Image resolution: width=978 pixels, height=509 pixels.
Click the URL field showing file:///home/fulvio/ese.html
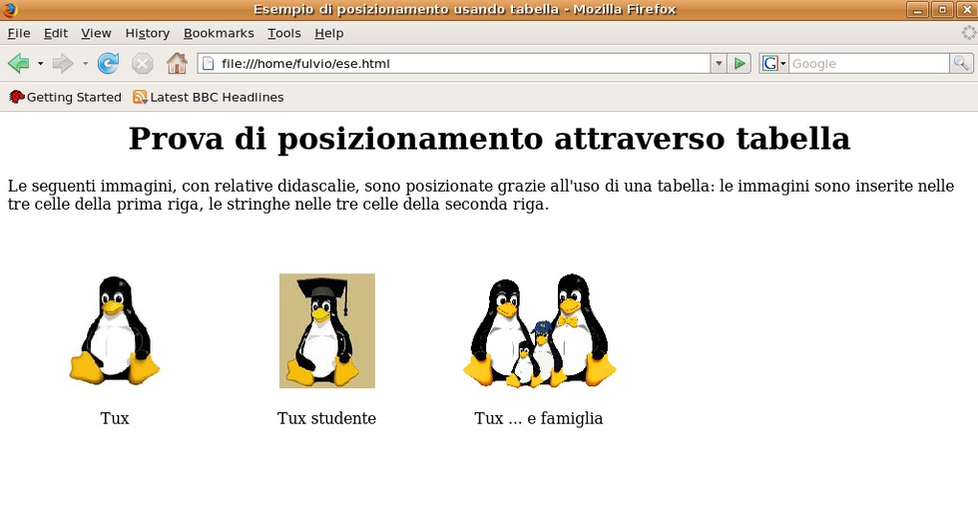point(454,64)
